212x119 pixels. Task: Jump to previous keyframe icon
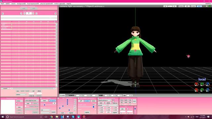[x=21, y=14]
